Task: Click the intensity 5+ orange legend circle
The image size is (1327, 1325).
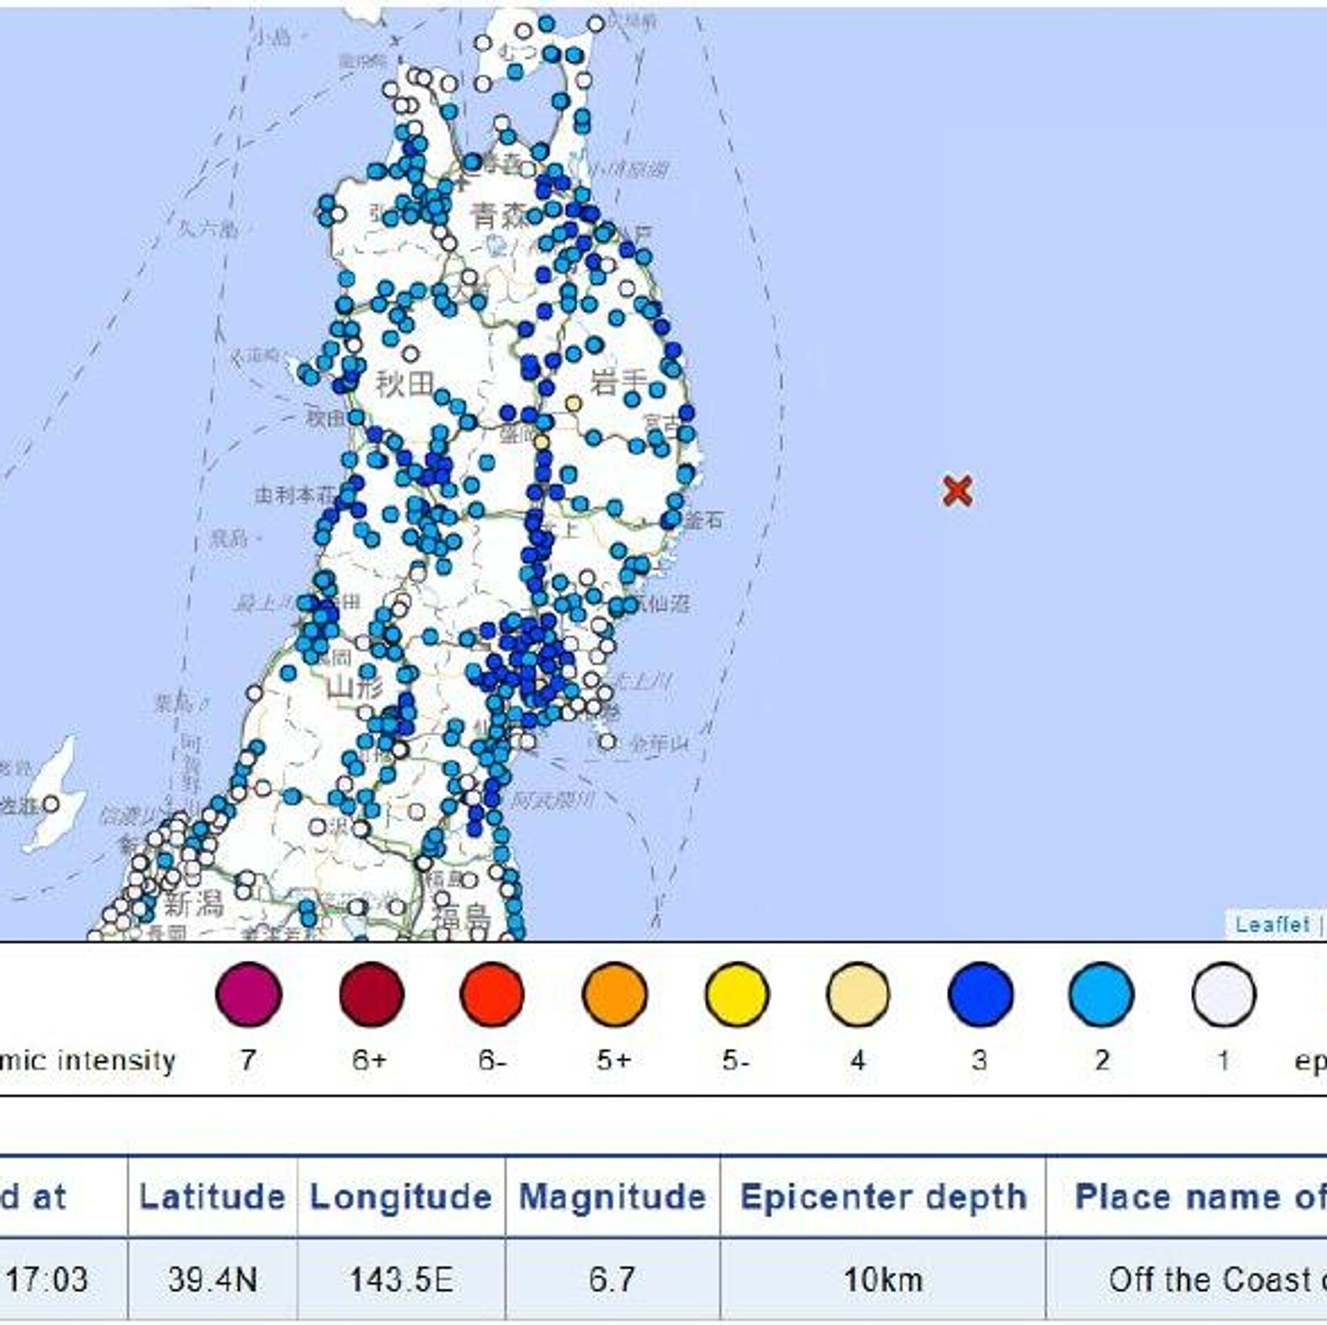Action: click(x=614, y=994)
